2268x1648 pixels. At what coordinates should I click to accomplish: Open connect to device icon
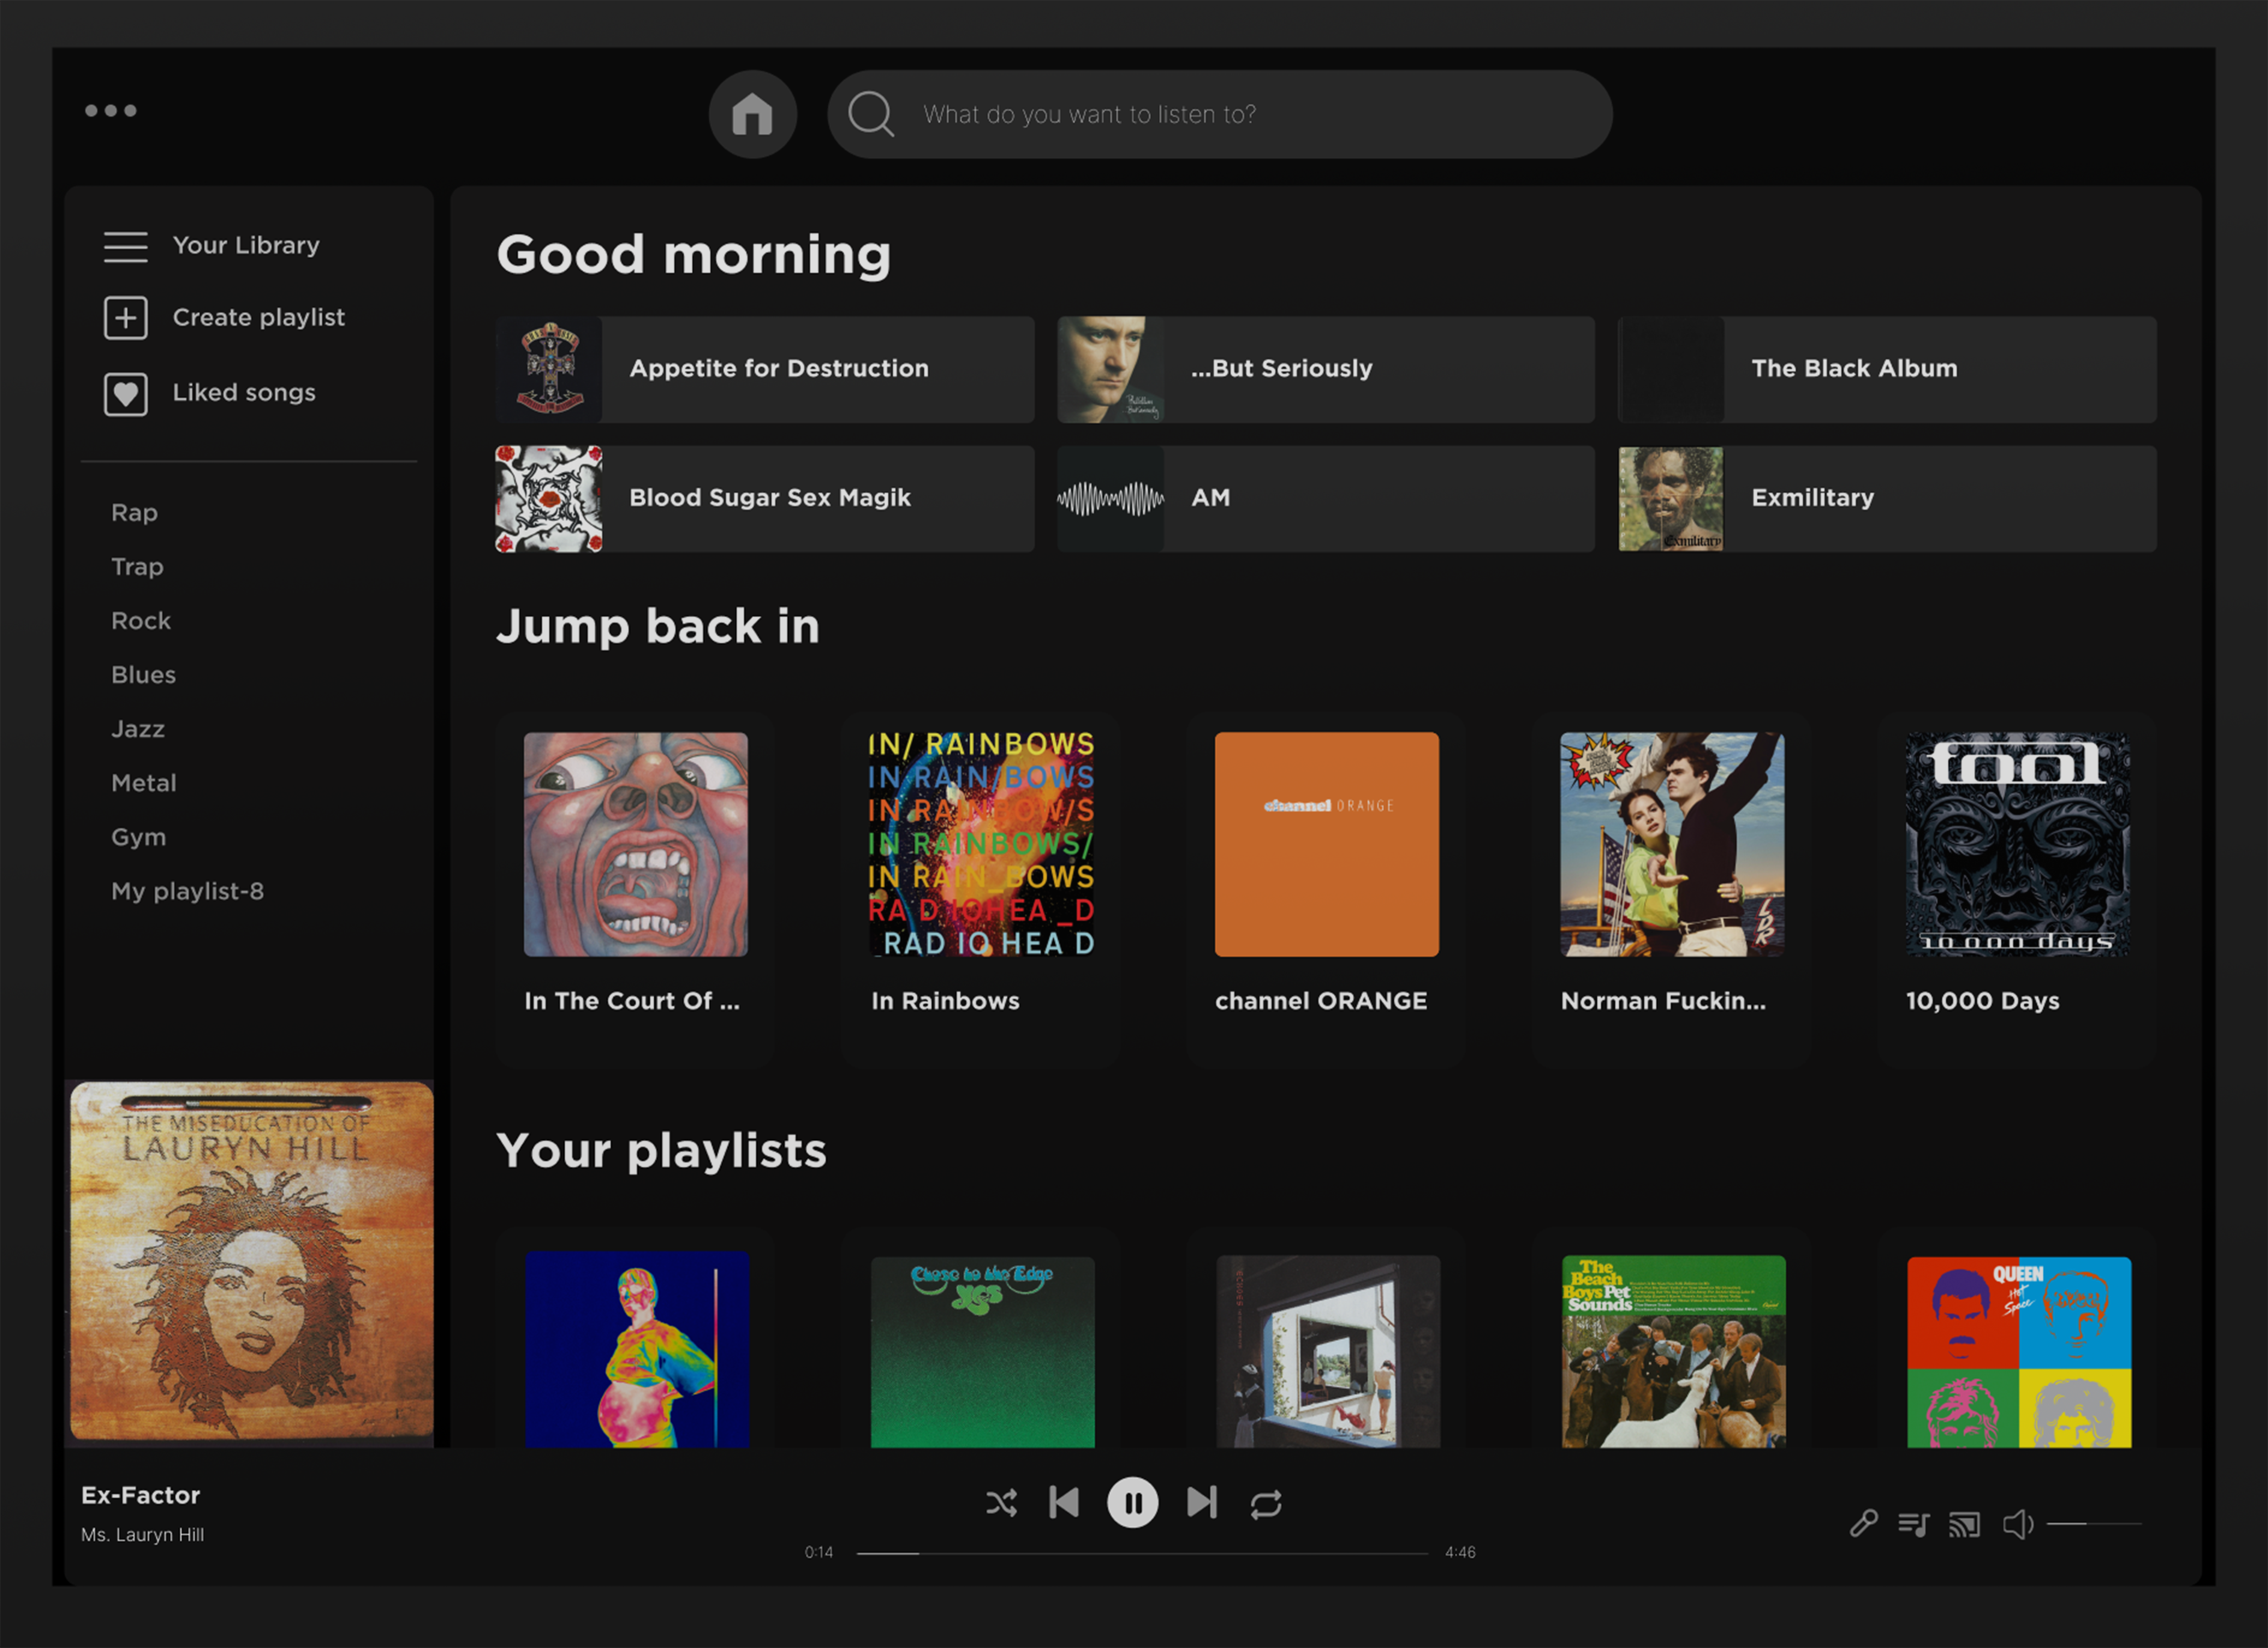1964,1524
